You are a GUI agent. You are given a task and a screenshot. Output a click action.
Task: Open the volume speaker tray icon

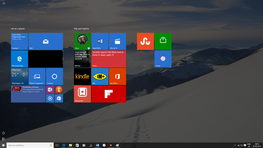click(241, 145)
